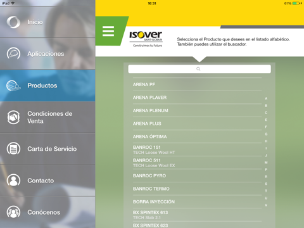Screen dimensions: 304x228
Task: Tap the Conócenos group icon
Action: [x=13, y=212]
